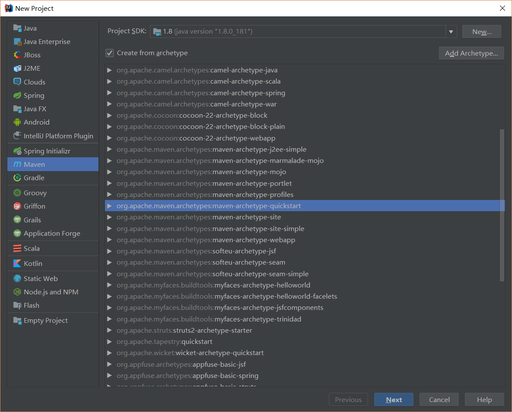Viewport: 512px width, 412px height.
Task: Expand camel-archetype-java node
Action: tap(109, 70)
